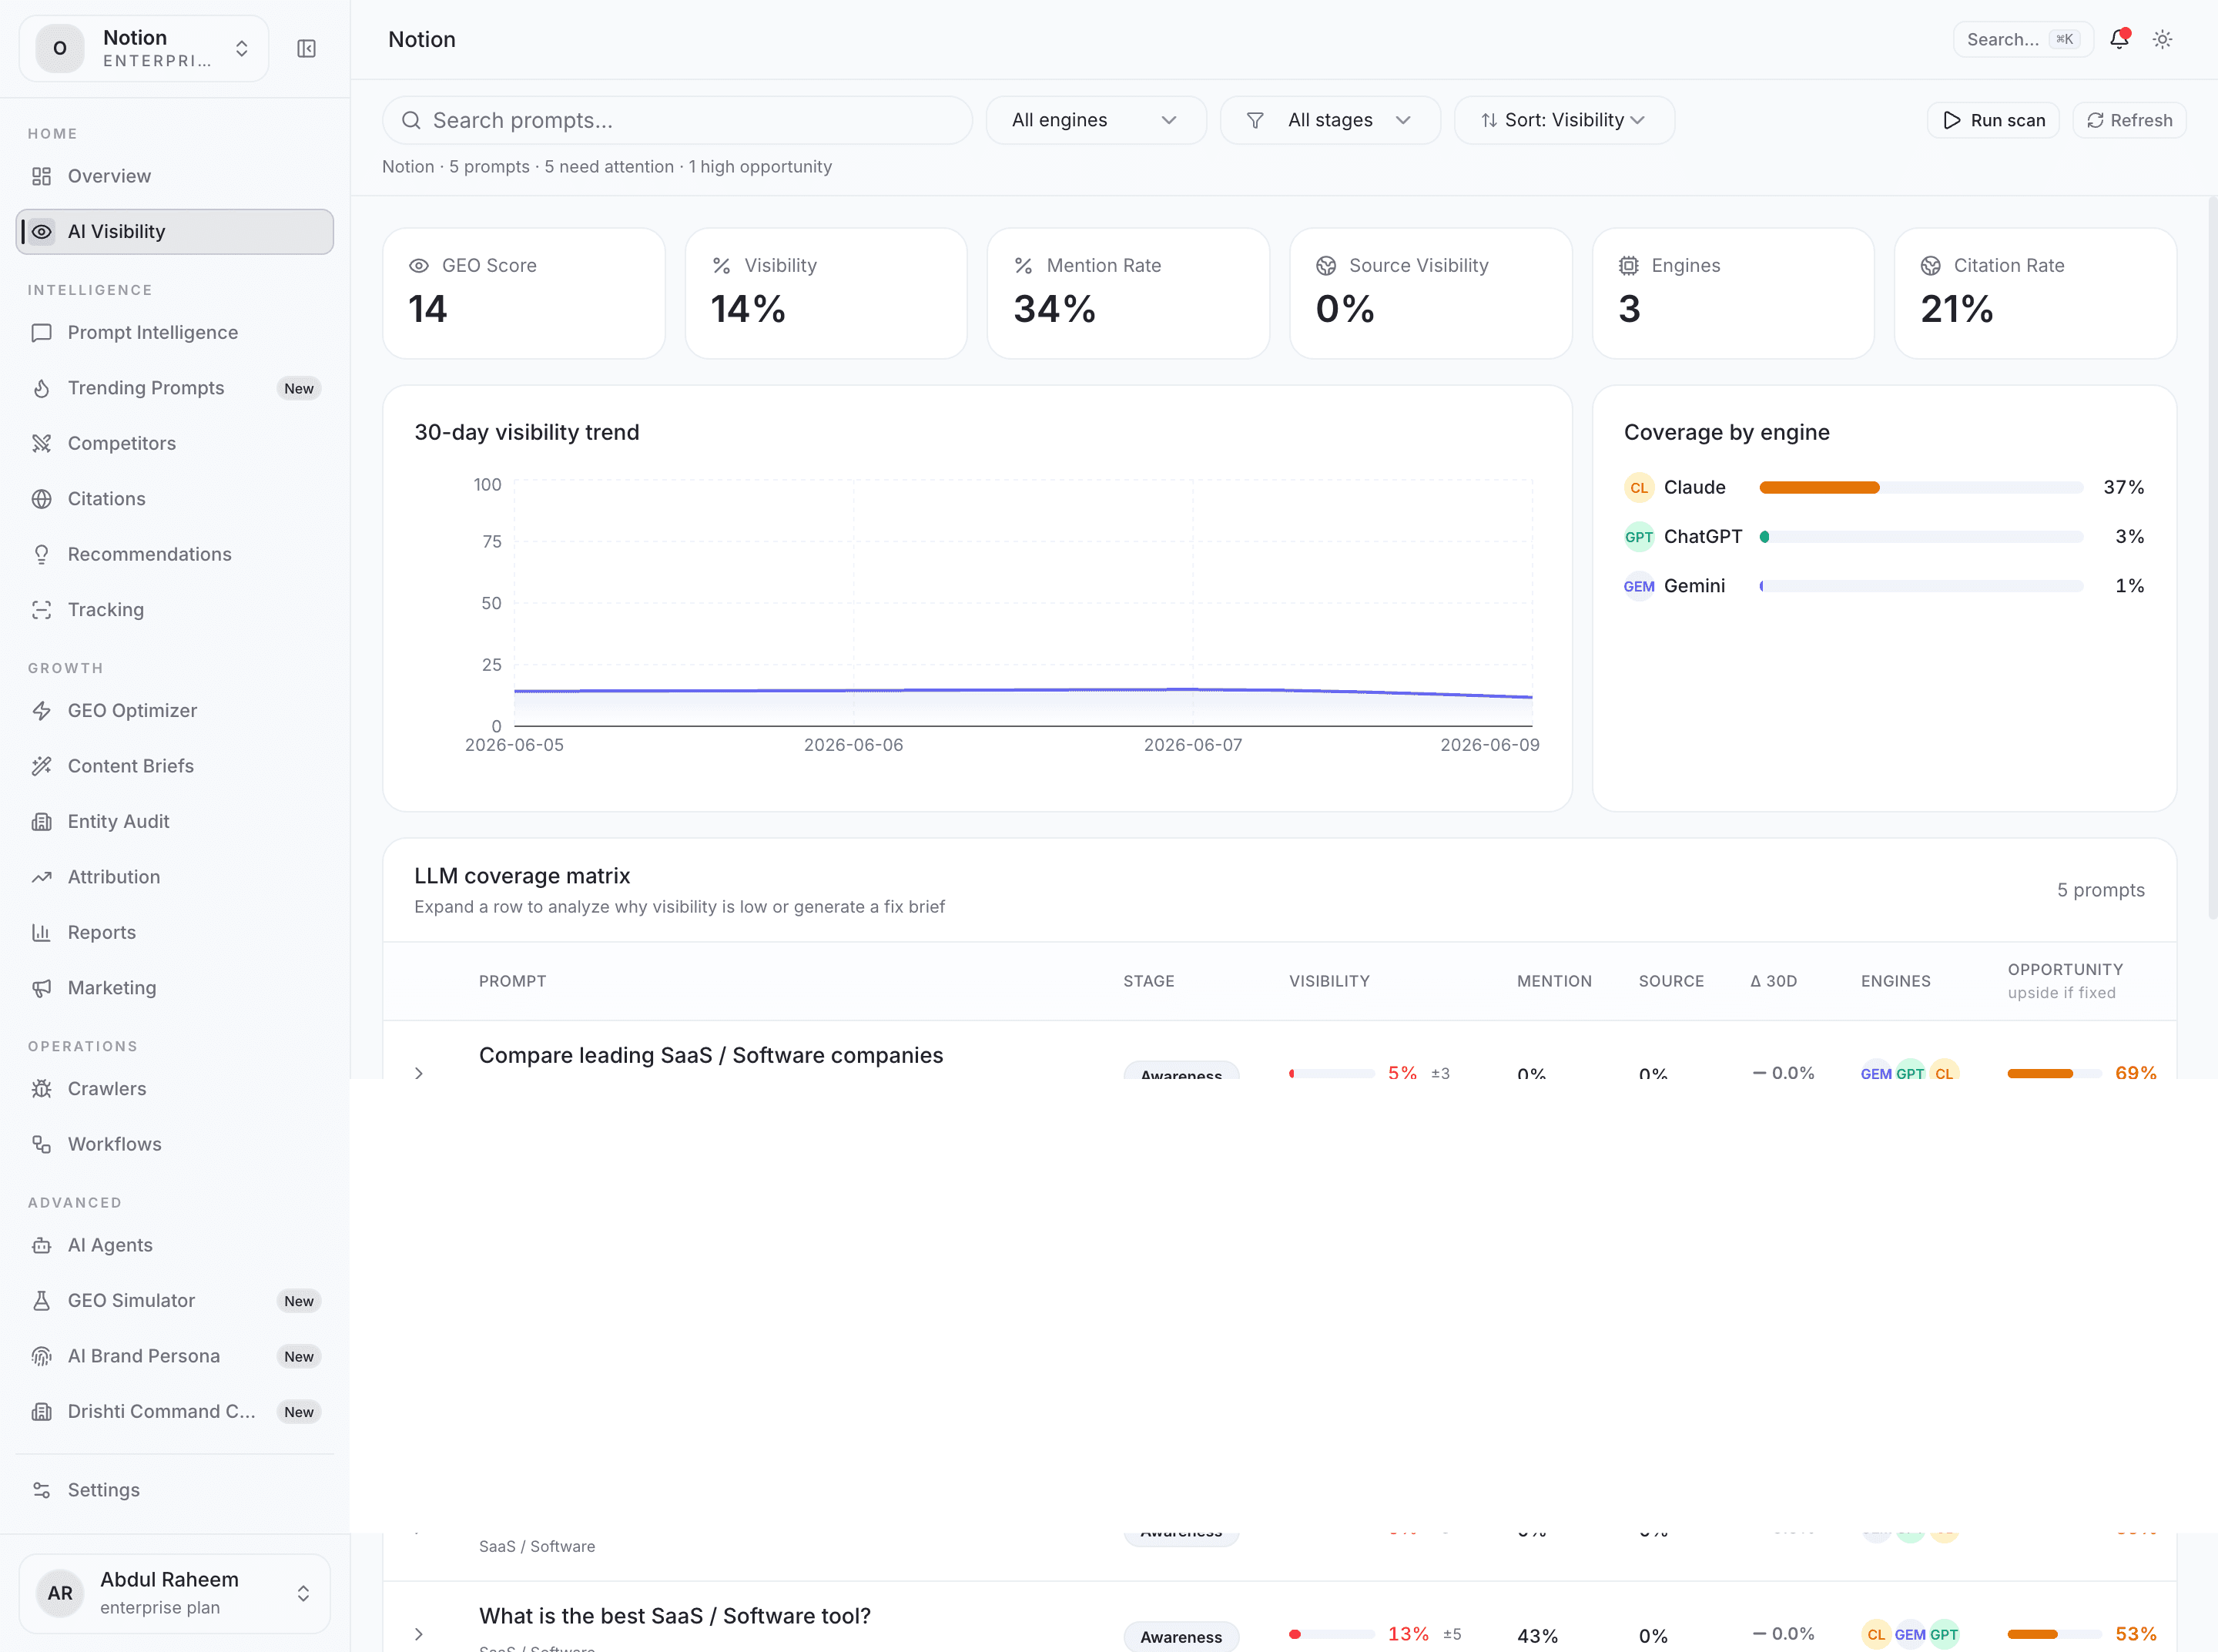This screenshot has height=1652, width=2218.
Task: Open the Notion workspace switcher
Action: pyautogui.click(x=144, y=48)
